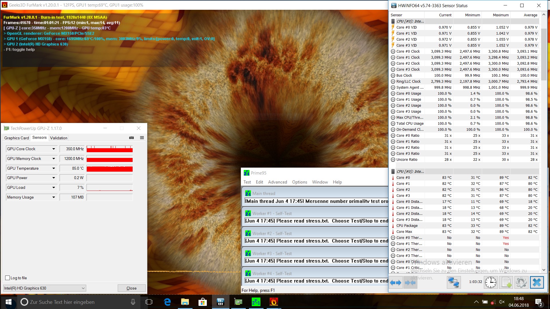Switch to the Graphics Card tab in GPU-Z
This screenshot has width=550, height=309.
(17, 138)
